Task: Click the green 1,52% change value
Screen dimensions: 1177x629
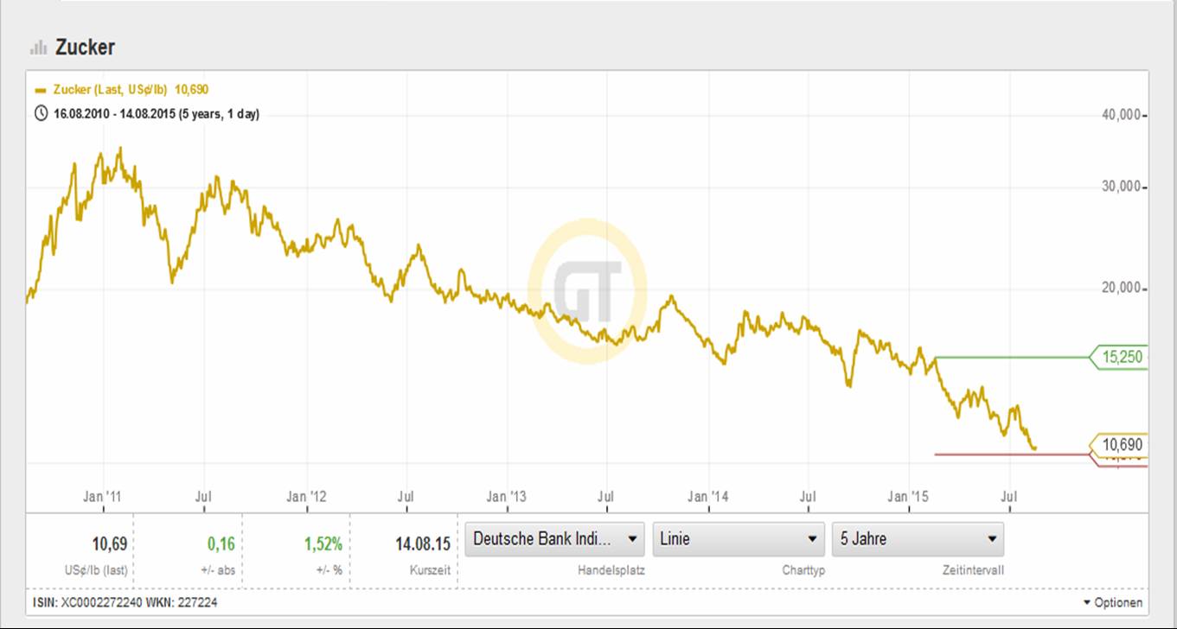Action: pos(323,544)
